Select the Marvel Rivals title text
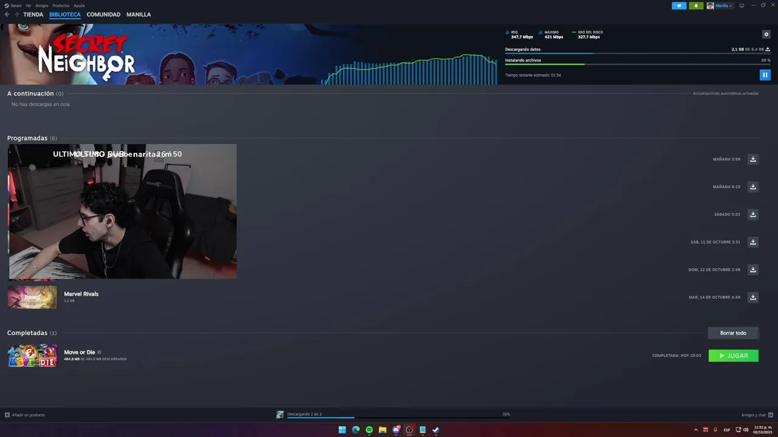 point(81,294)
